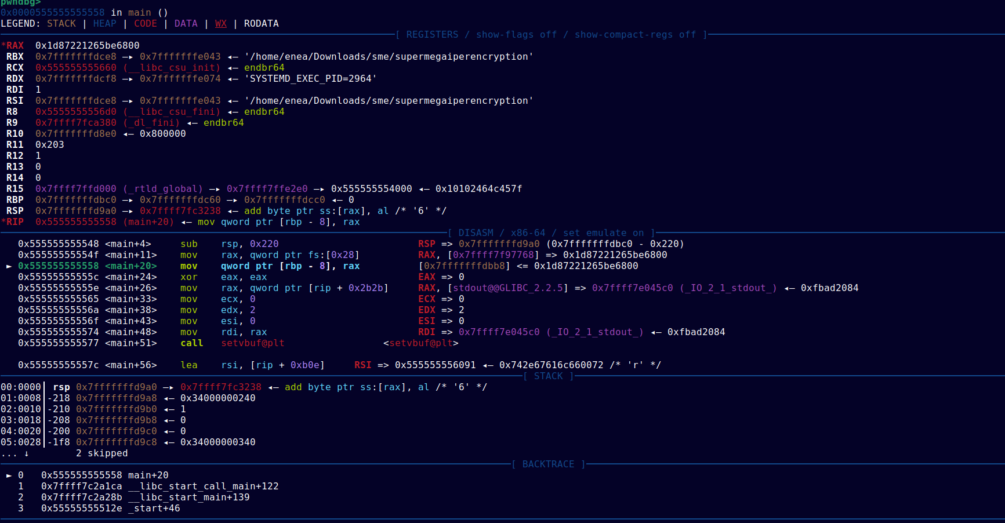
Task: Click the 0xfbad2084 value on the RDI annotation row
Action: [696, 332]
